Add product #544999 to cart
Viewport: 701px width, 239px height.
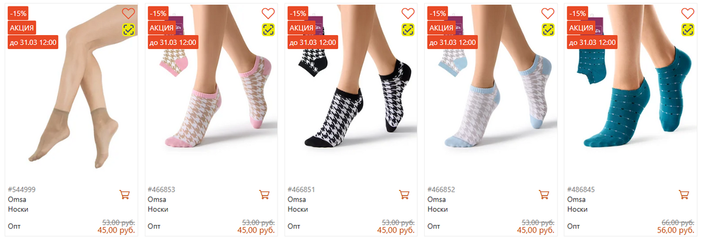coord(124,195)
